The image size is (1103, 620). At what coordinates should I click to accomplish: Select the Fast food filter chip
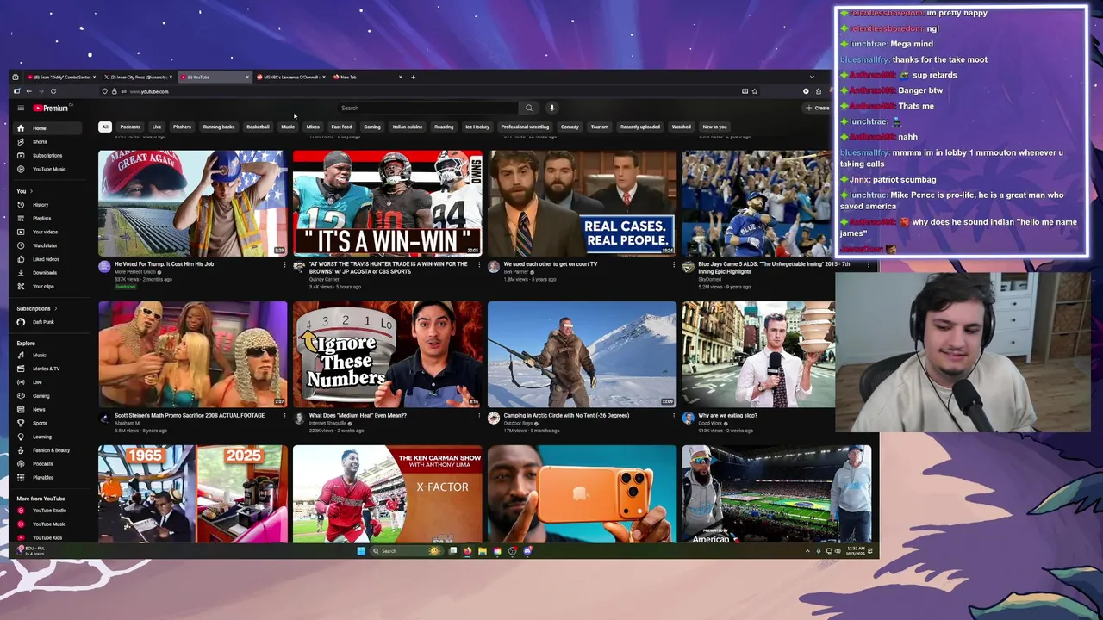[x=341, y=127]
